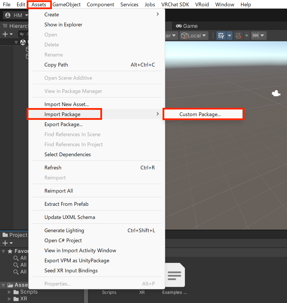Choose Seed XR Input Bindings

(x=97, y=271)
